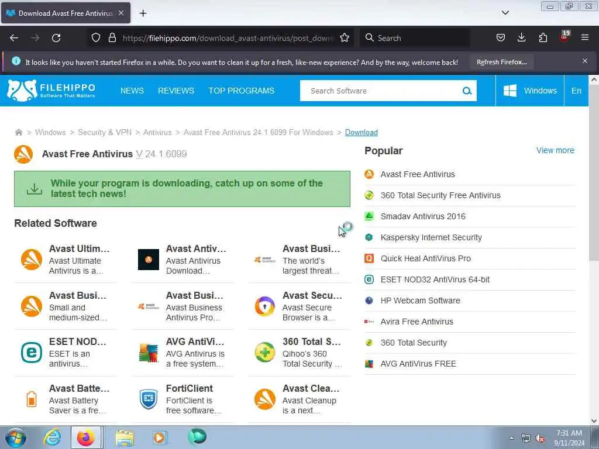Image resolution: width=599 pixels, height=449 pixels.
Task: Click the Quick Heal icon in Popular list
Action: click(369, 258)
